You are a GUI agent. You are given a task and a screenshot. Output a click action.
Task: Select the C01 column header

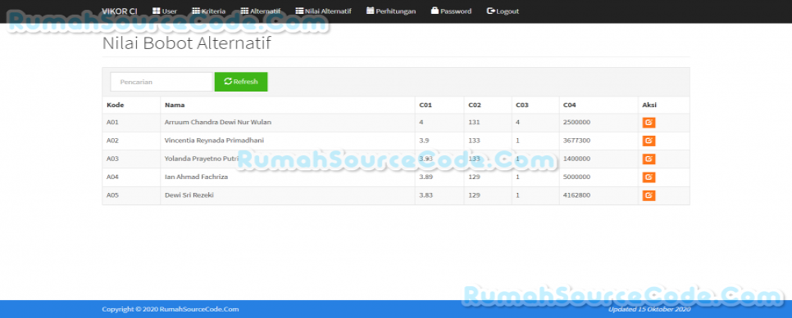426,105
